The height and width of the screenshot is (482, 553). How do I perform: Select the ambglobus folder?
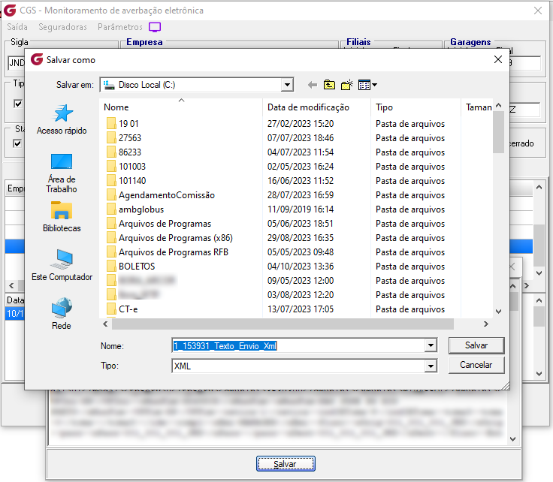[x=135, y=209]
